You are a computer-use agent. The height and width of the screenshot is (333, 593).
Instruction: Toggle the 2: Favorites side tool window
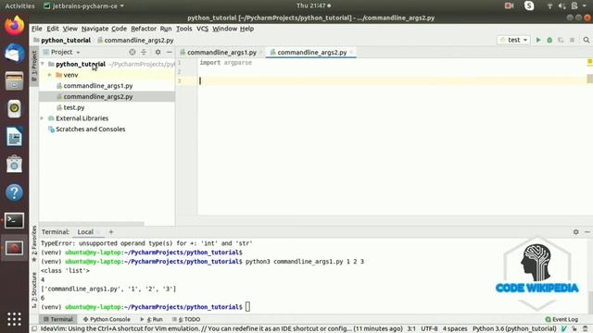coord(34,243)
